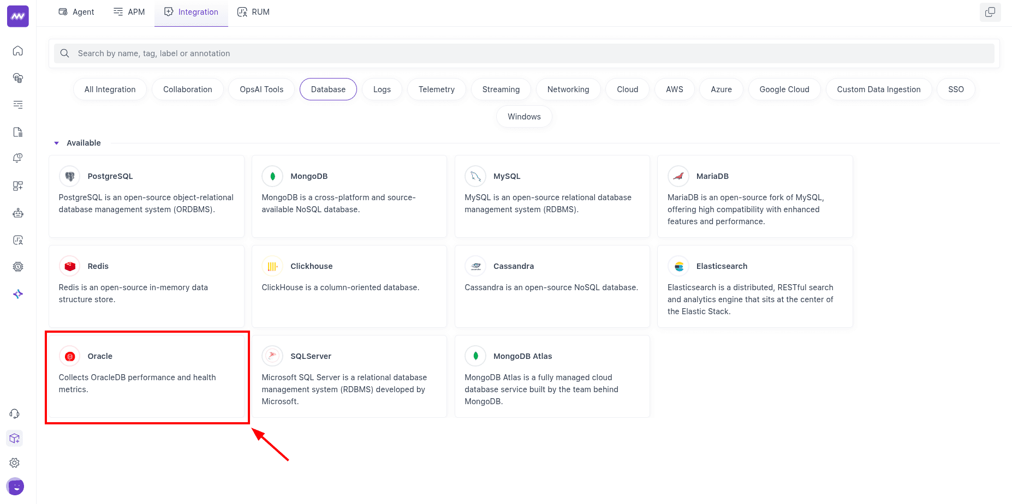Open the Home icon in the sidebar

pos(17,50)
